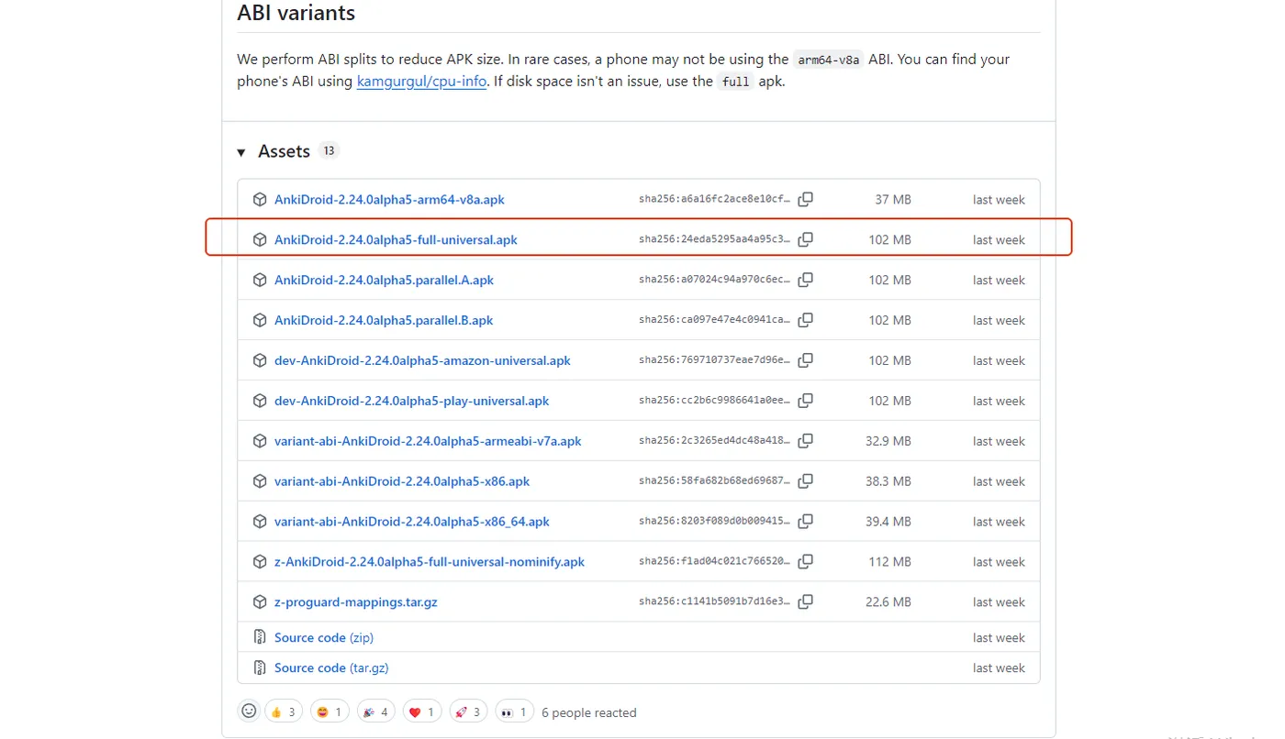This screenshot has height=739, width=1285.
Task: Click package icon beside nominify.apk
Action: [x=260, y=563]
